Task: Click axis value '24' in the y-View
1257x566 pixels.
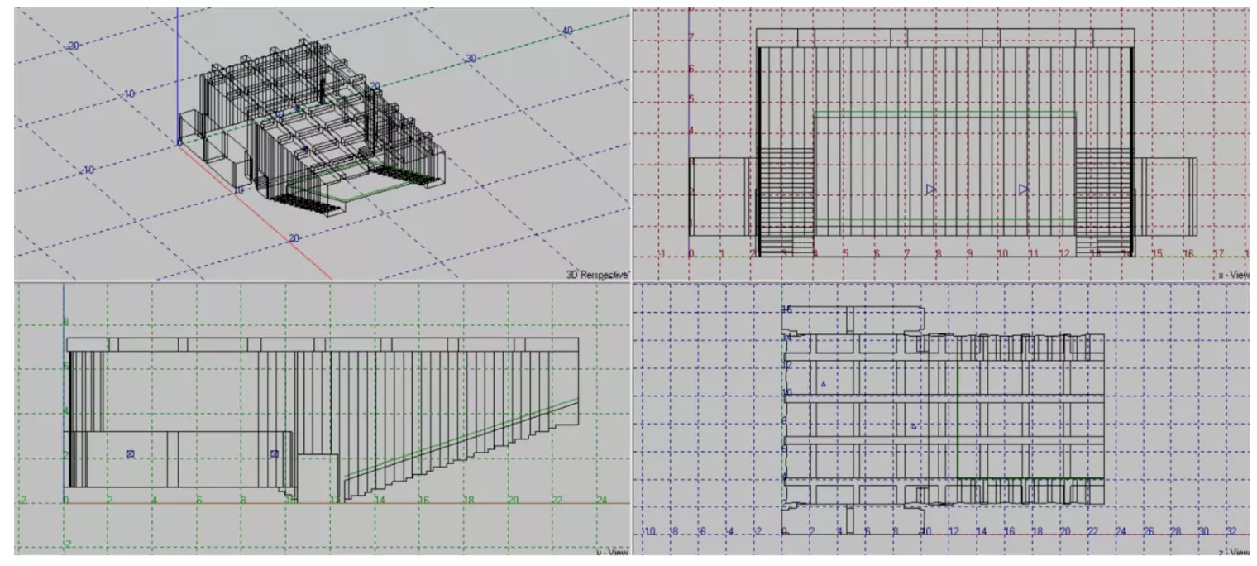Action: click(601, 501)
